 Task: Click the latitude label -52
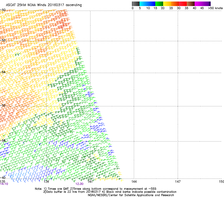click(x=3, y=40)
